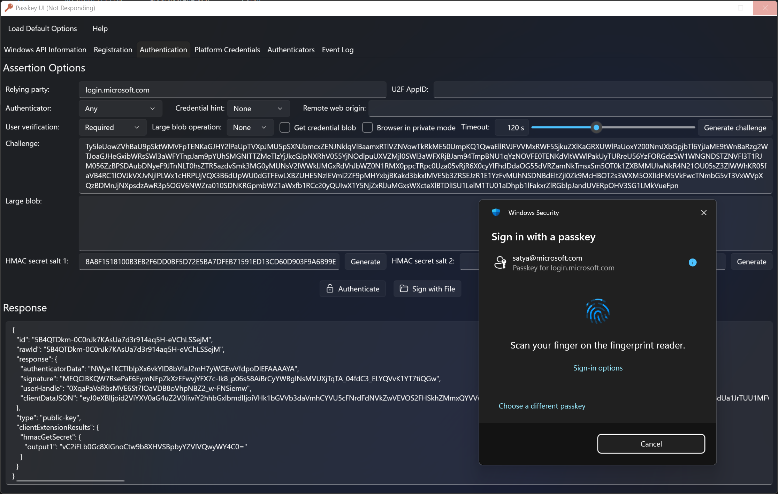
Task: Click the "authenticatorData" line in Response
Action: pos(160,369)
